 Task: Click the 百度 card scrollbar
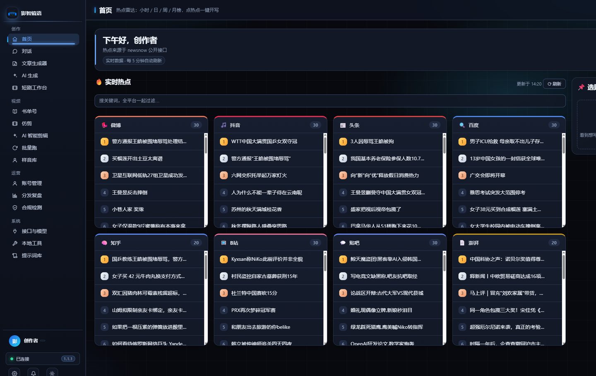(564, 145)
